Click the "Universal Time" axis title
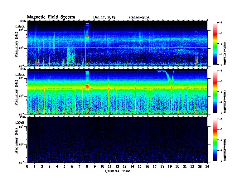This screenshot has height=191, width=247. pos(118,171)
